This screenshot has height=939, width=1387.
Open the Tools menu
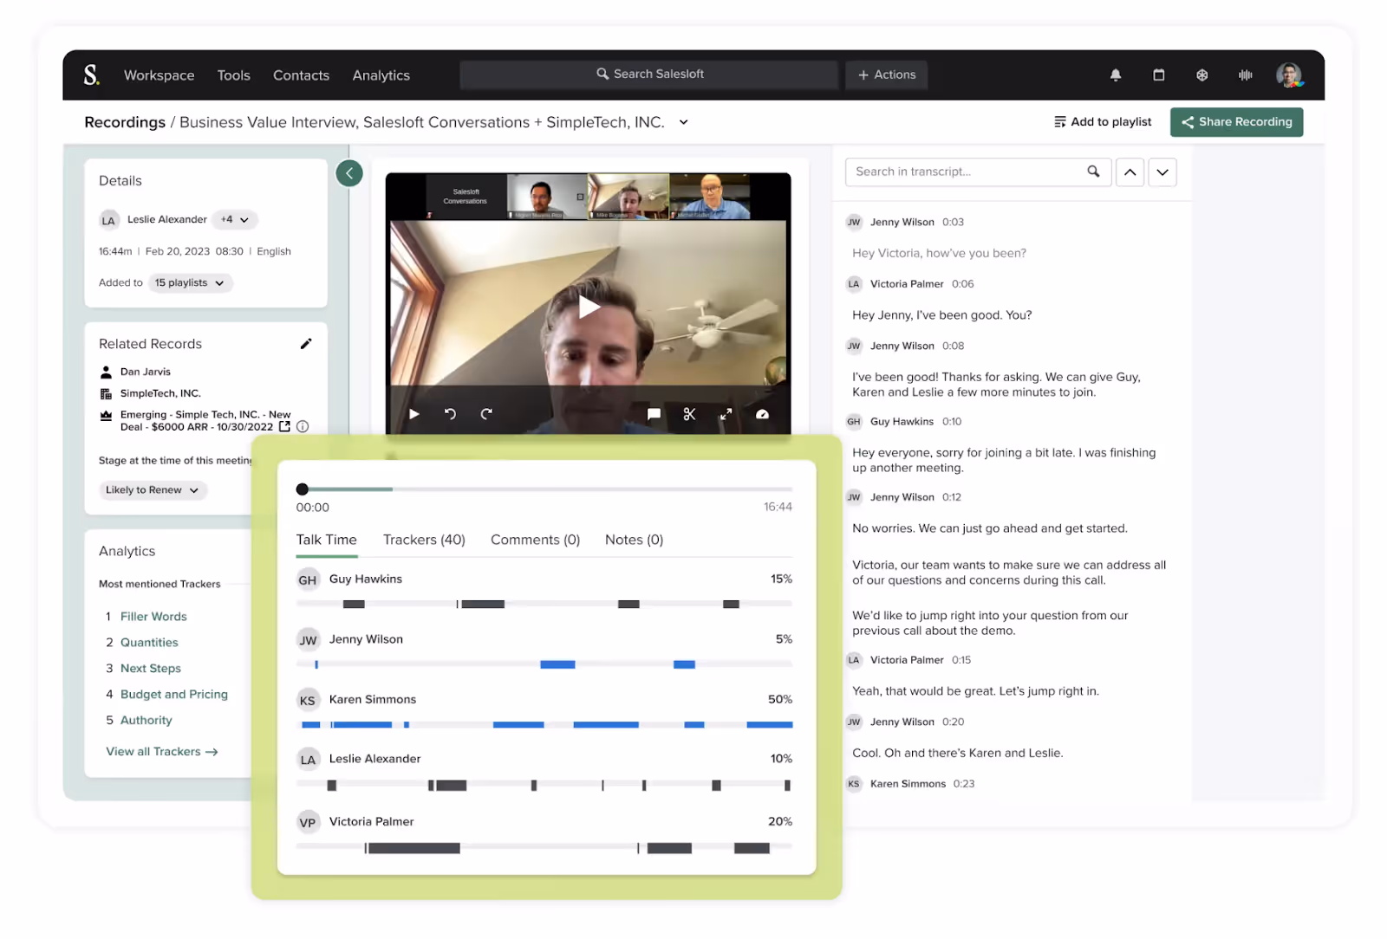pos(234,75)
